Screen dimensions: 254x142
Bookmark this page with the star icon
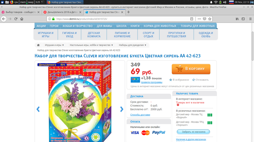(x=210, y=19)
